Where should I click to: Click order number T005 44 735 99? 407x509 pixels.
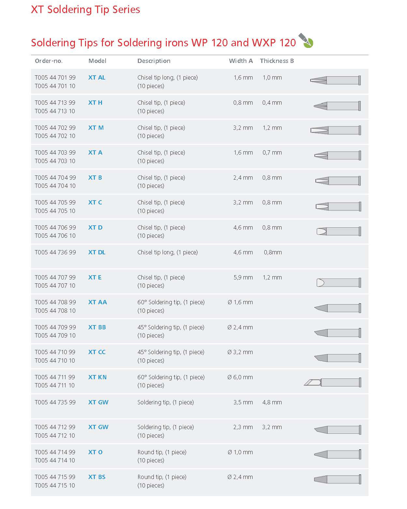click(55, 402)
